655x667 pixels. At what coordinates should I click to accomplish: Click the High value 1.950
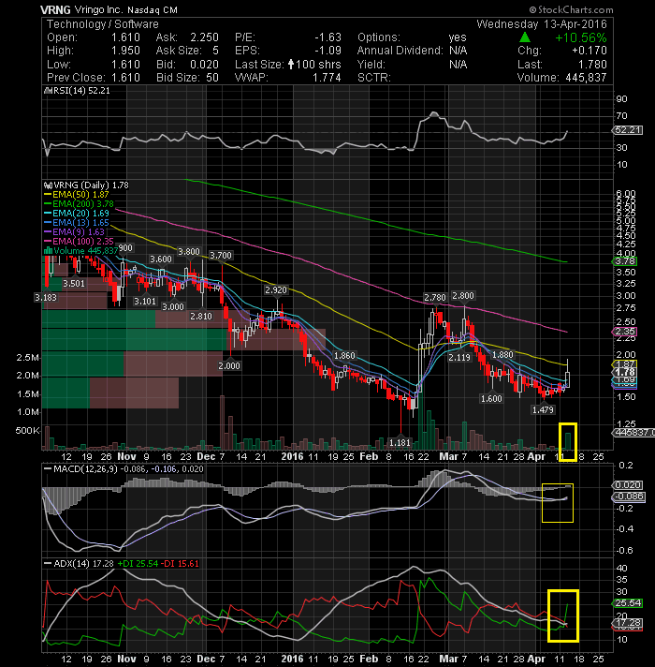(125, 51)
